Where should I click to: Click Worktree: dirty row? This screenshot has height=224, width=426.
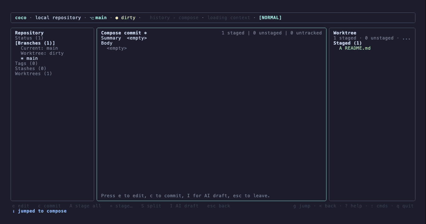pos(42,53)
